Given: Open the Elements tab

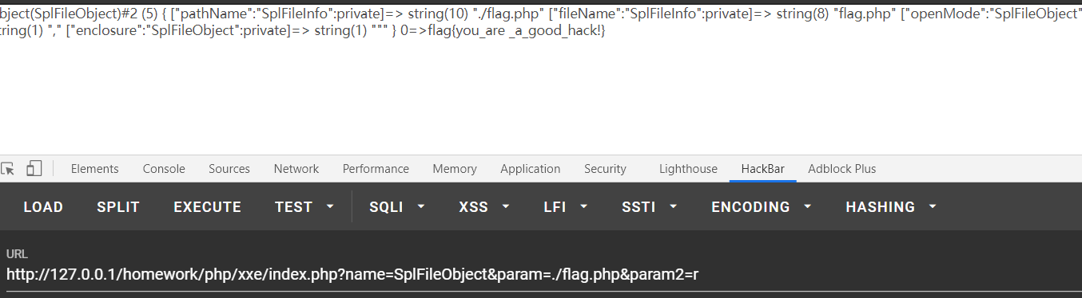Looking at the screenshot, I should point(94,169).
